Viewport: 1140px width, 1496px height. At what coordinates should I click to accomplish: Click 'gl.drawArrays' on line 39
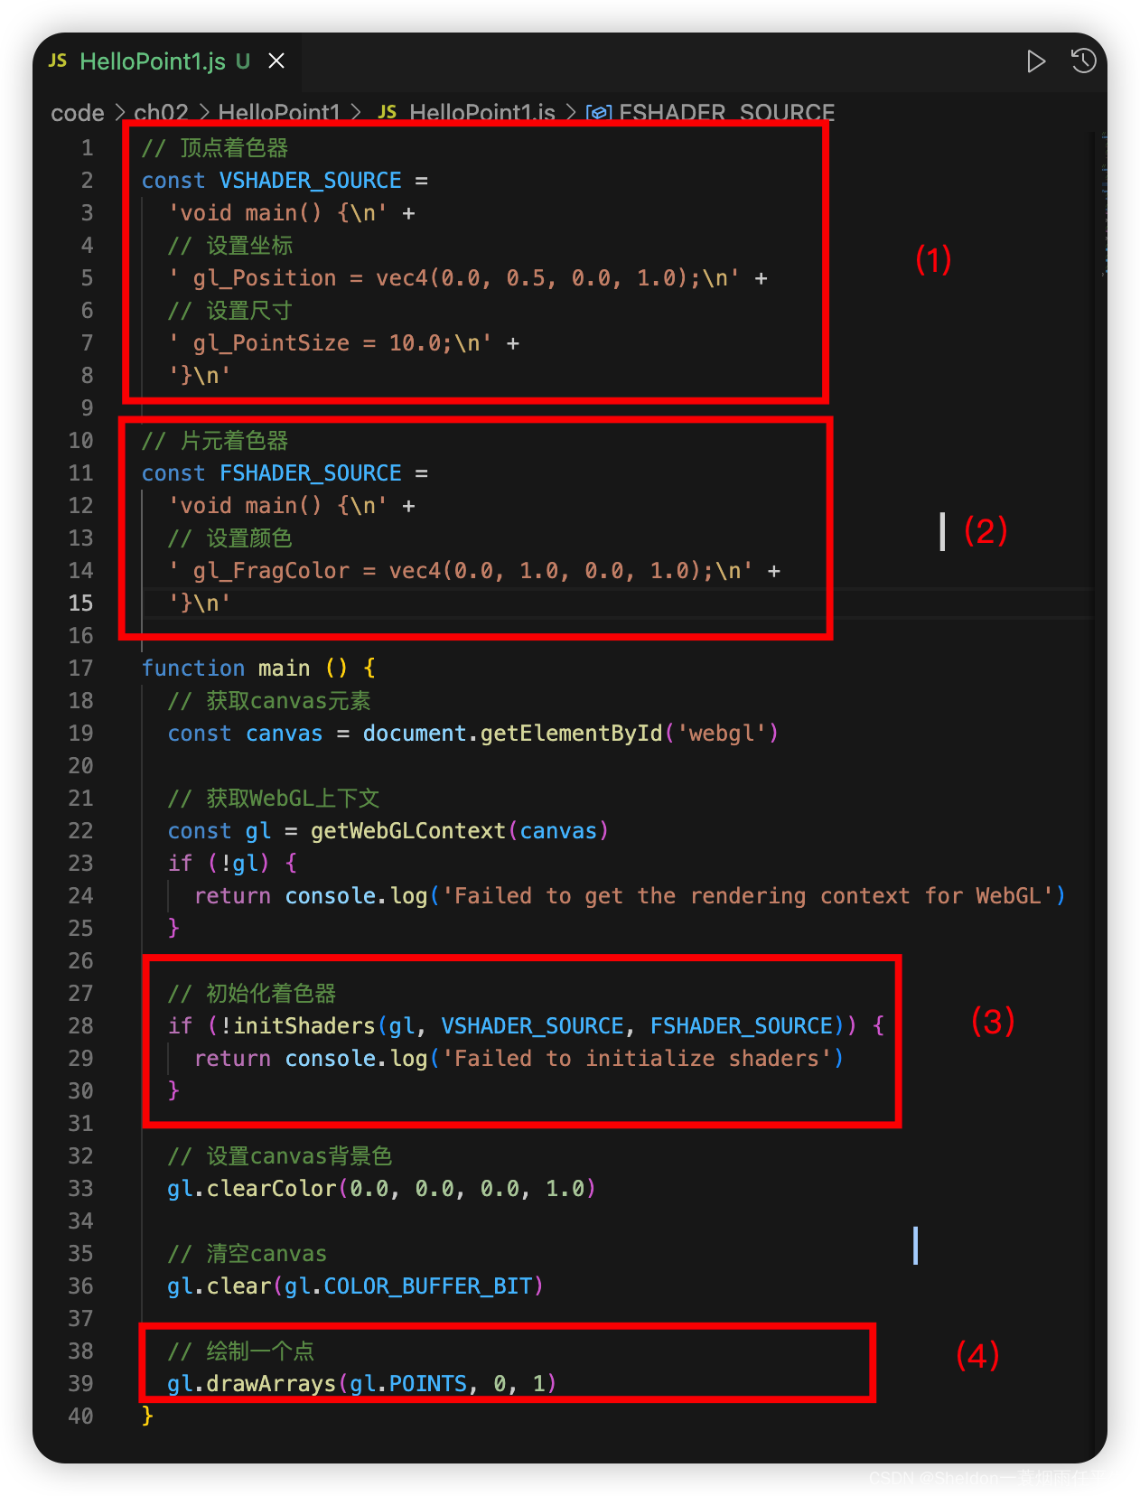(x=252, y=1384)
